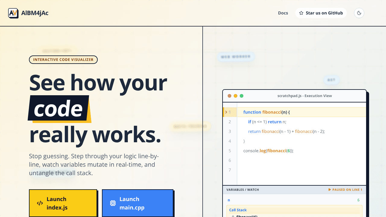Click 'if (n <= 1) return n;' line
Viewport: 386px width, 217px height.
click(267, 122)
